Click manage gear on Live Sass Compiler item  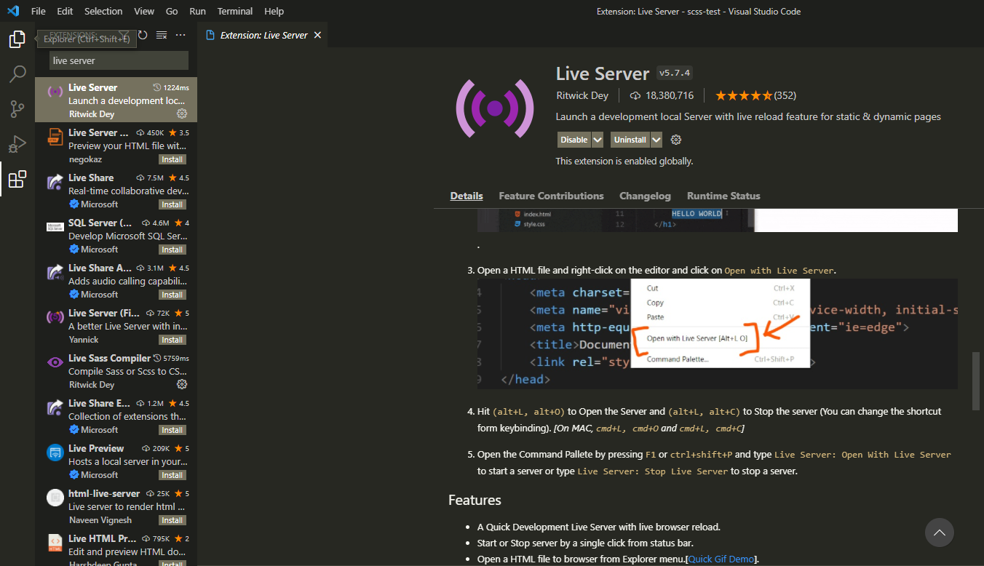coord(182,384)
